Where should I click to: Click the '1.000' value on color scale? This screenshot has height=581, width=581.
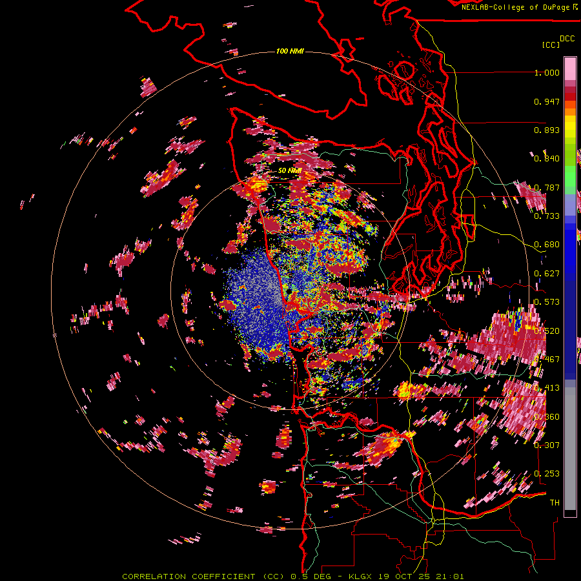tap(547, 72)
